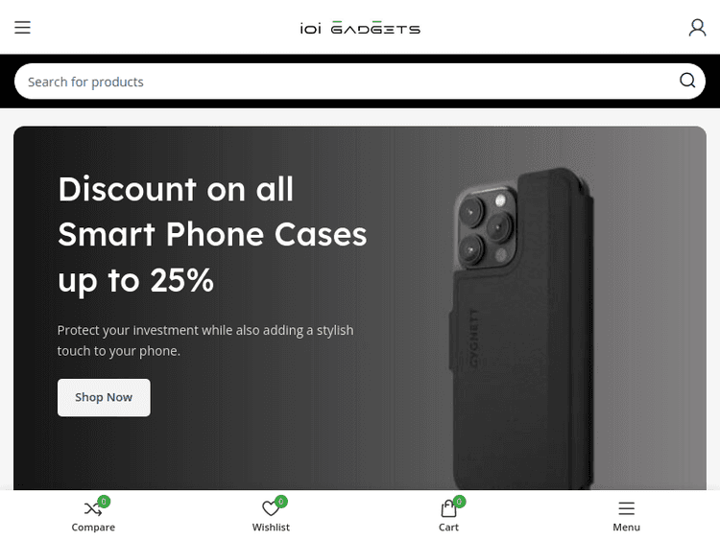Click the Wishlist count badge
Screen dimensions: 720x540
(x=281, y=502)
